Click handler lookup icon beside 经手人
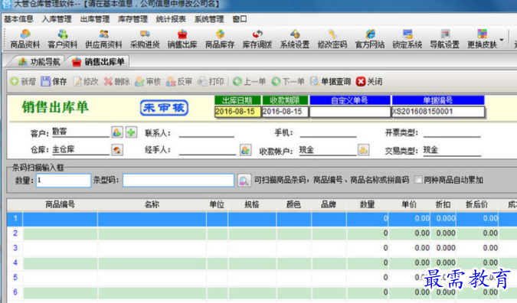Screen dimensions: 517x303 pos(245,150)
